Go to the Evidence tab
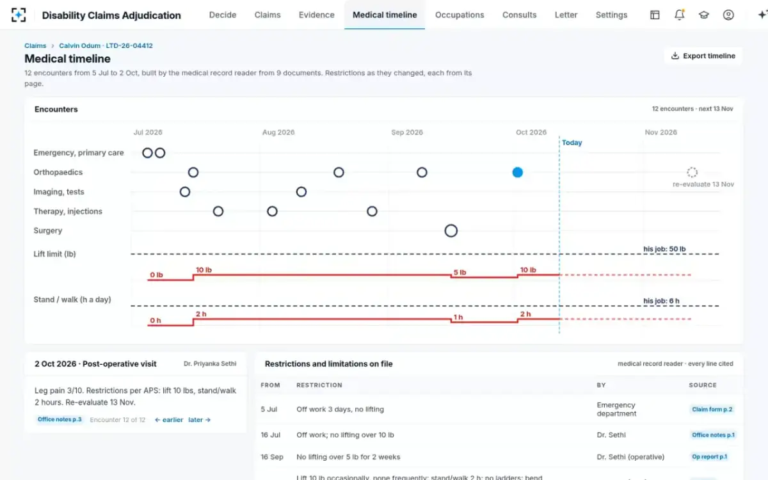Image resolution: width=768 pixels, height=480 pixels. tap(317, 15)
